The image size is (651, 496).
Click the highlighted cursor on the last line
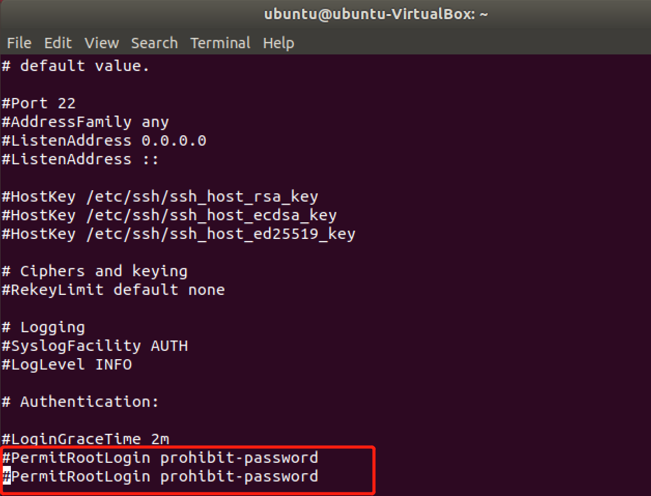click(7, 476)
